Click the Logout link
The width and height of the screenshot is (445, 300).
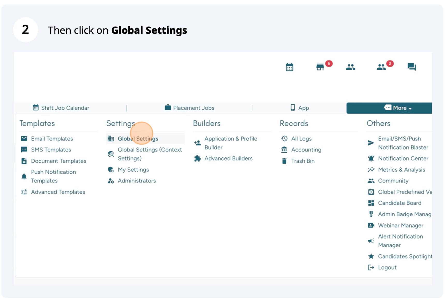coord(387,267)
